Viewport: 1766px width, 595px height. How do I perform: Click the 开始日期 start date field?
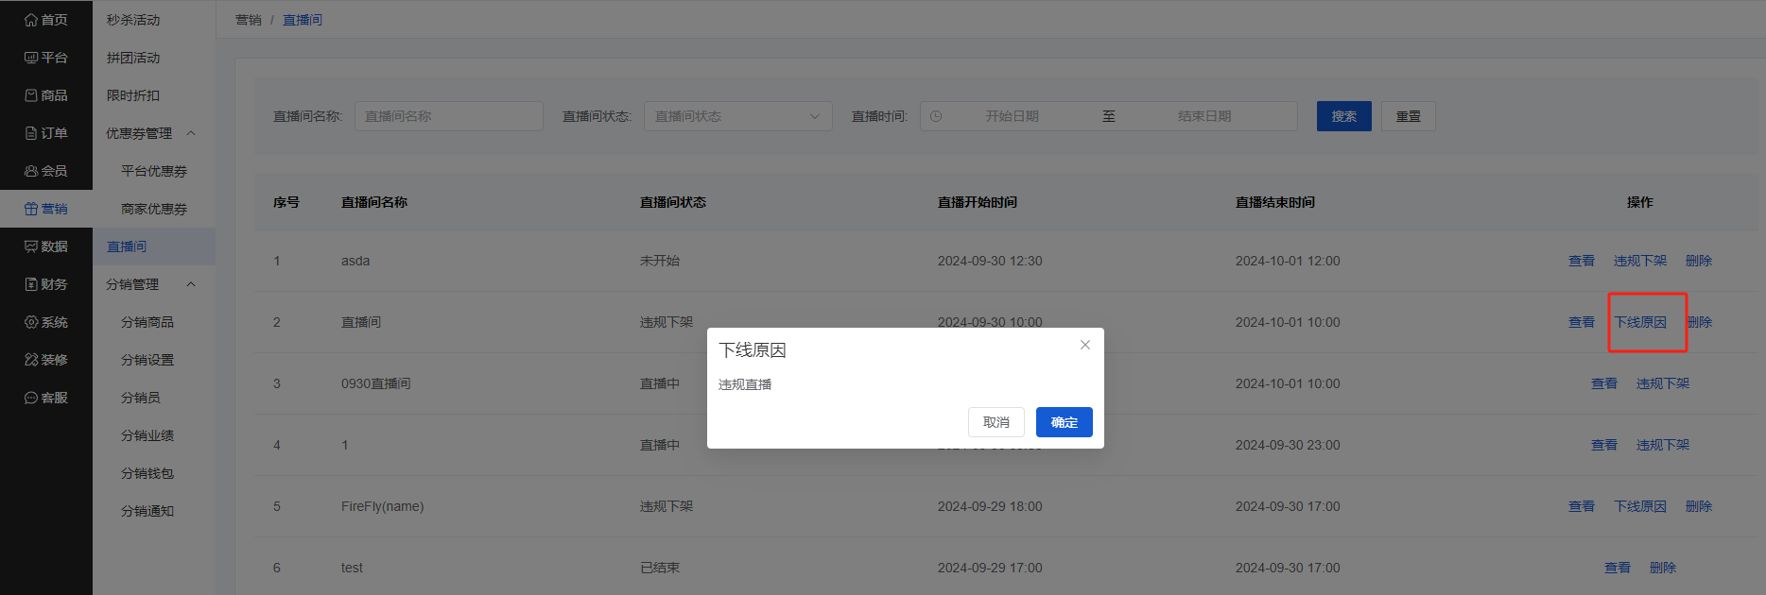(x=1013, y=116)
